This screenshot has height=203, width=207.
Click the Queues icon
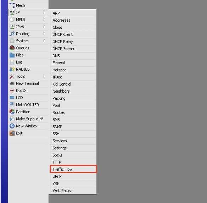[x=12, y=48]
